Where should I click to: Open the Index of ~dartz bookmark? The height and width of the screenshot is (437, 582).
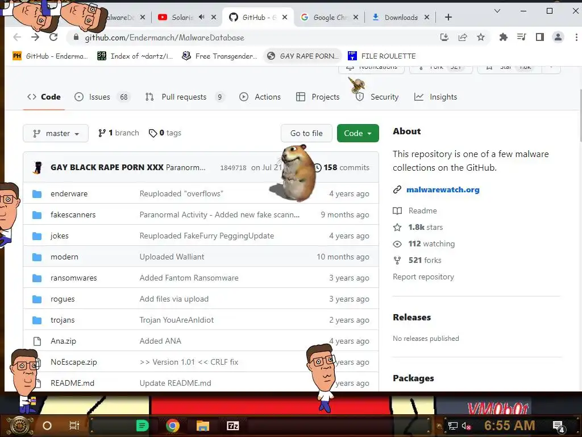(x=135, y=56)
